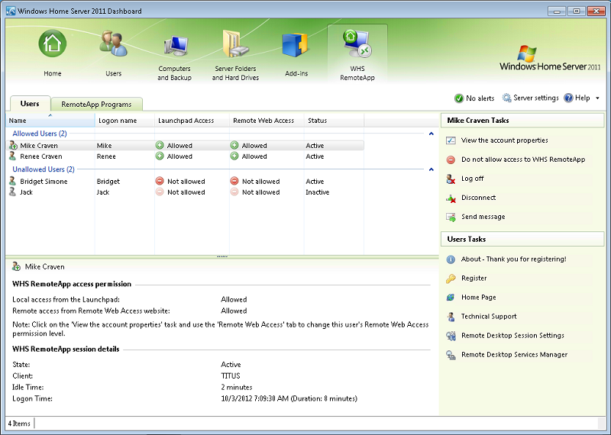Click the Bridget logon name cell
The height and width of the screenshot is (435, 611).
(108, 181)
